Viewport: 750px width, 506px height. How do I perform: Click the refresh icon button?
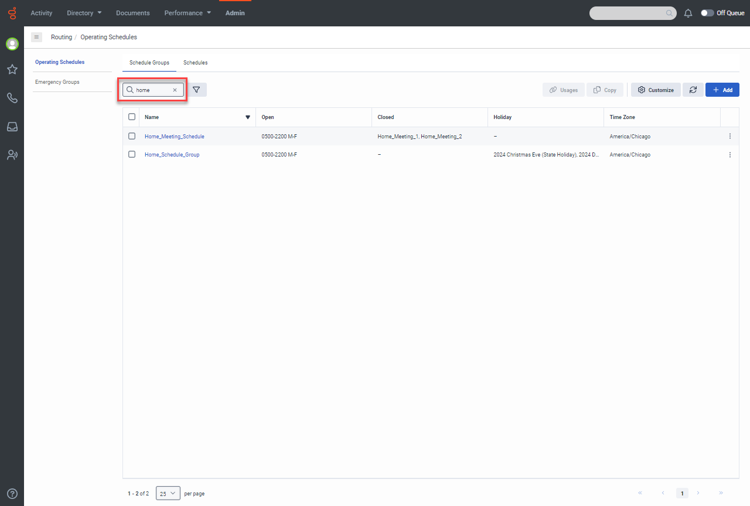(693, 90)
